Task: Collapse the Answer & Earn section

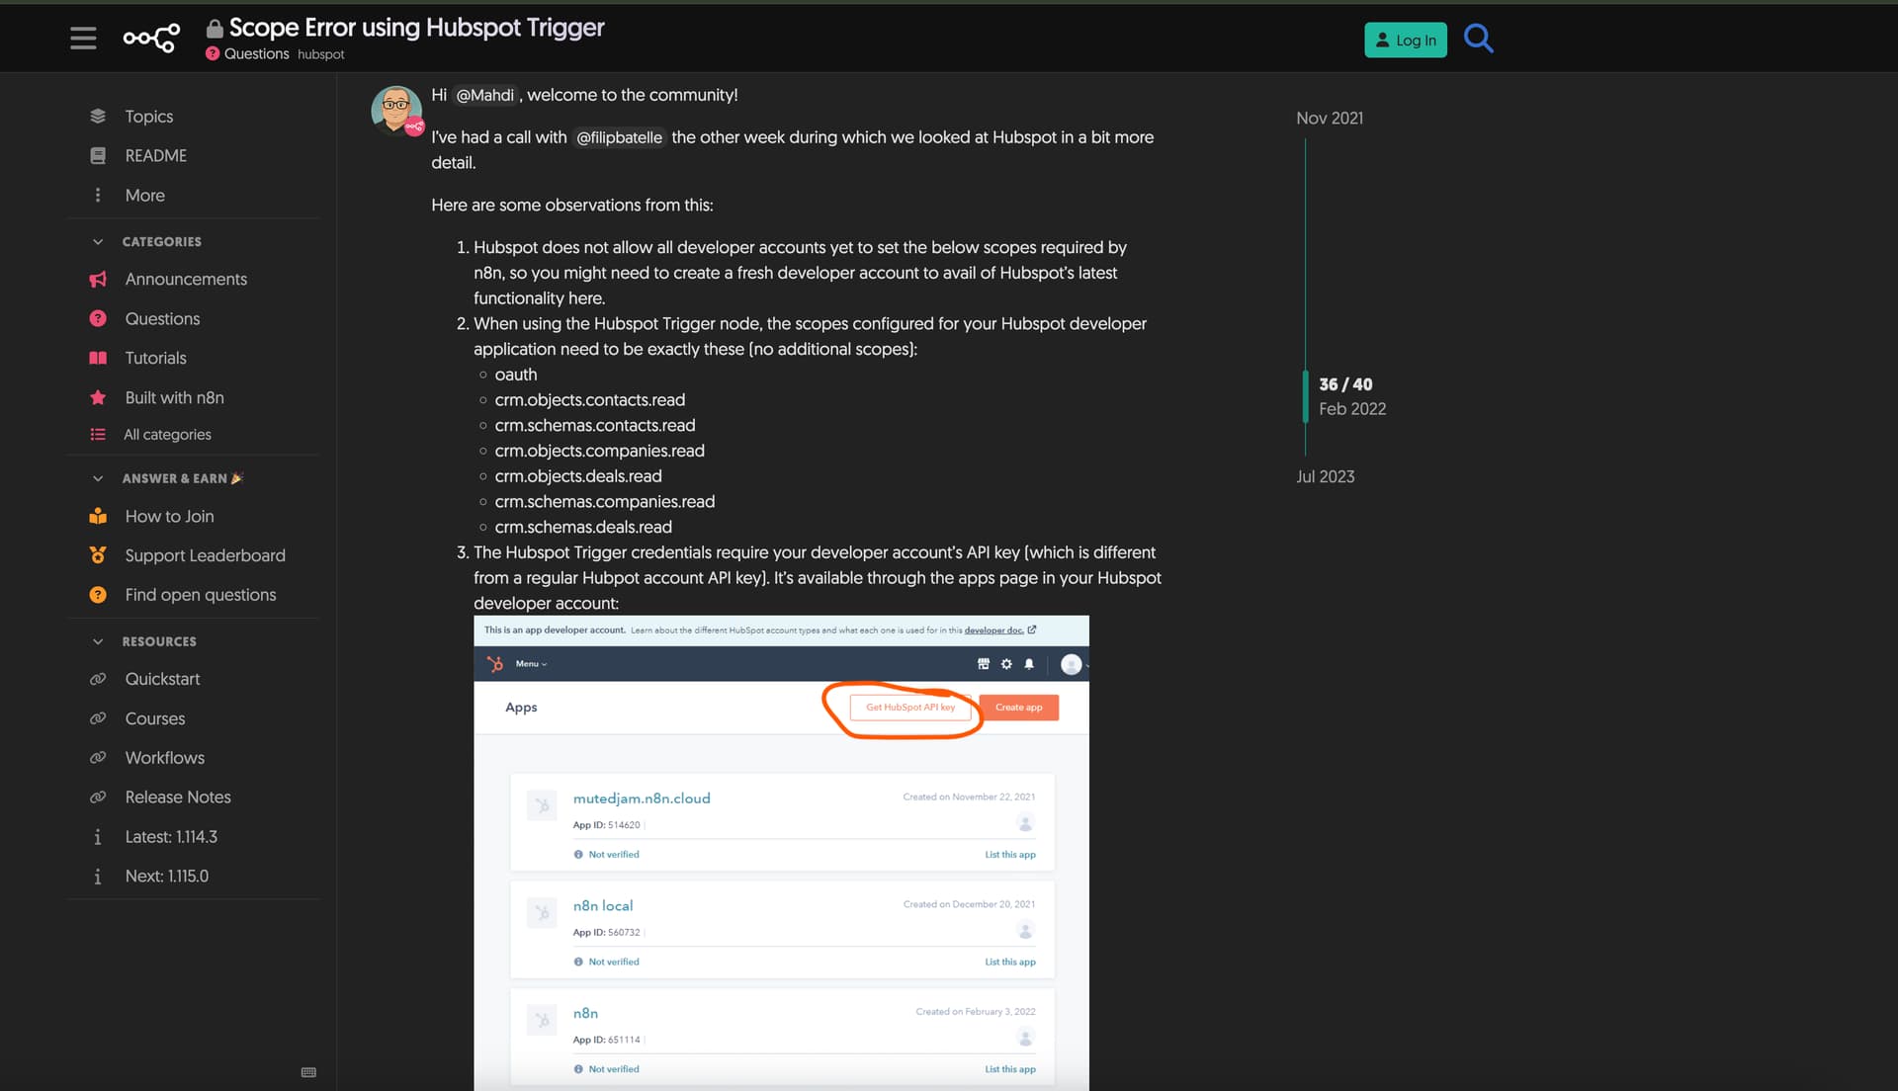Action: (98, 478)
